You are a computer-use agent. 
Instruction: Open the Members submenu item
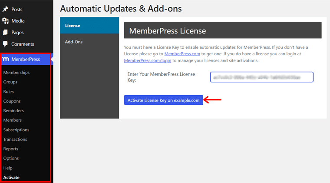[x=13, y=120]
